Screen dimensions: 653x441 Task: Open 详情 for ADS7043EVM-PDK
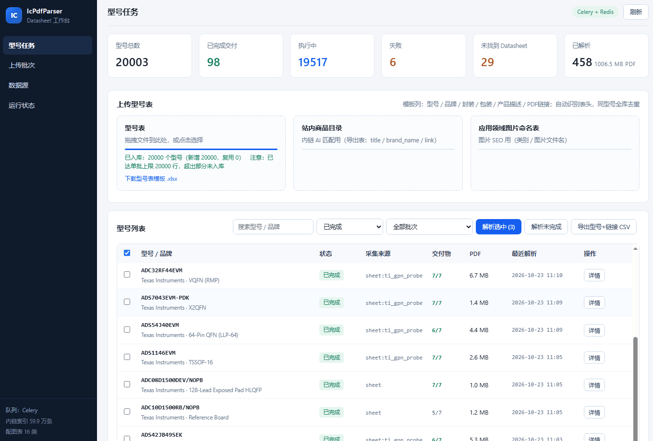tap(594, 303)
